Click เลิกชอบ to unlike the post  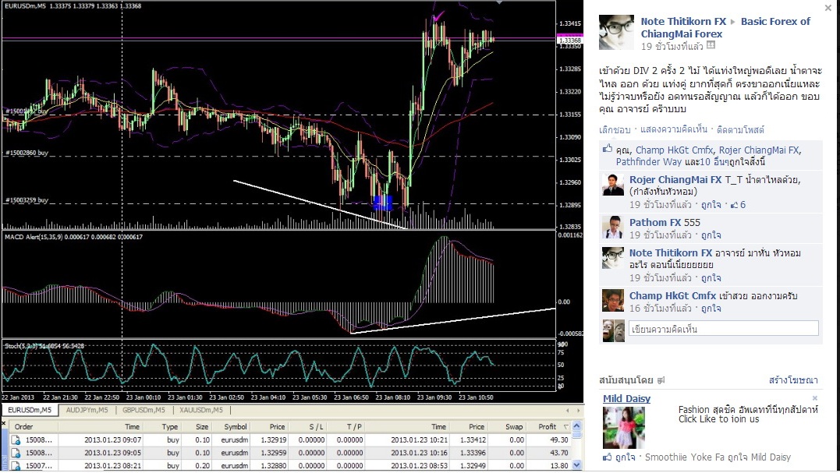[x=615, y=129]
